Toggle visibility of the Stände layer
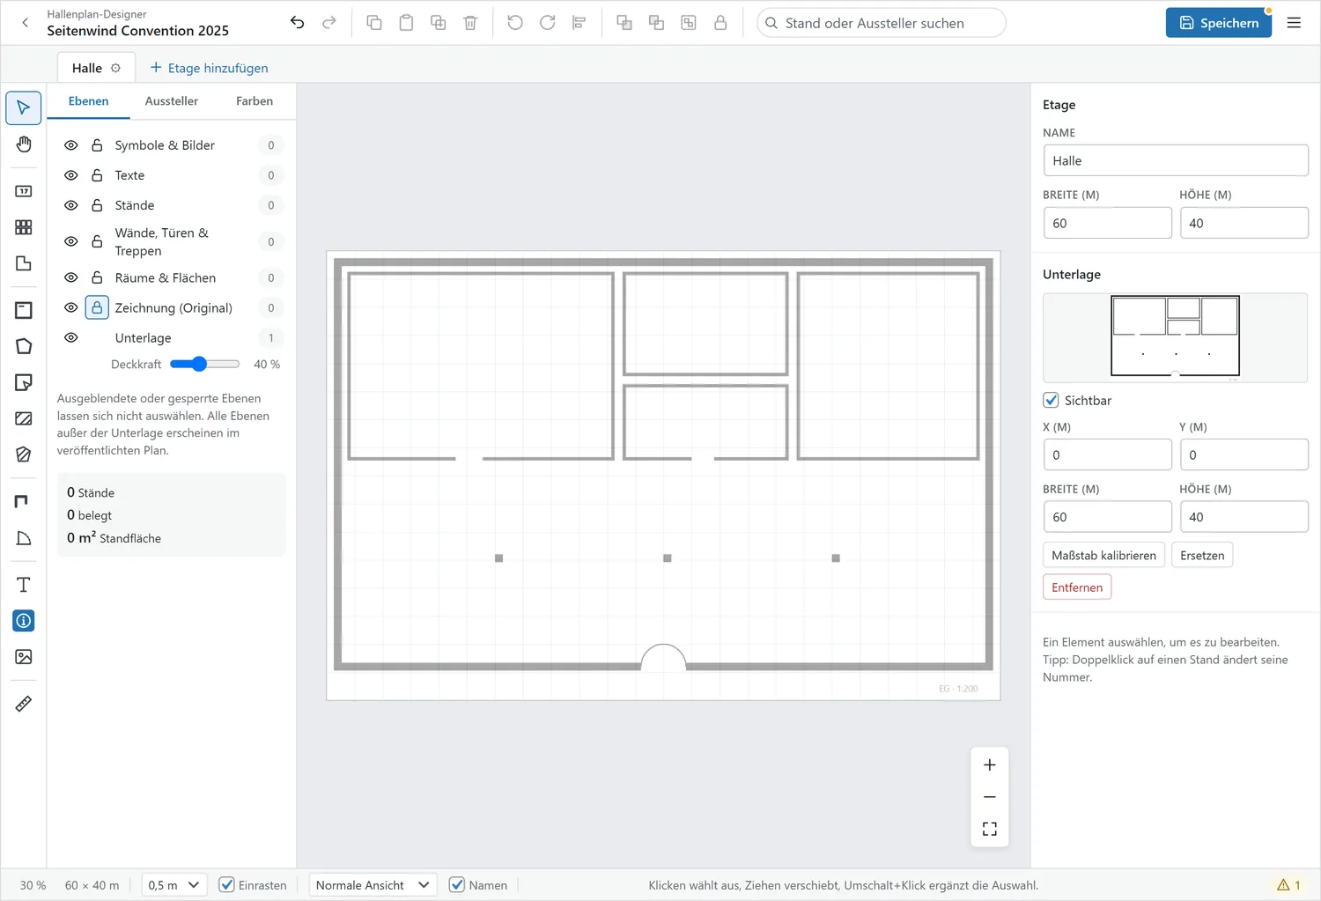The image size is (1321, 901). click(71, 205)
